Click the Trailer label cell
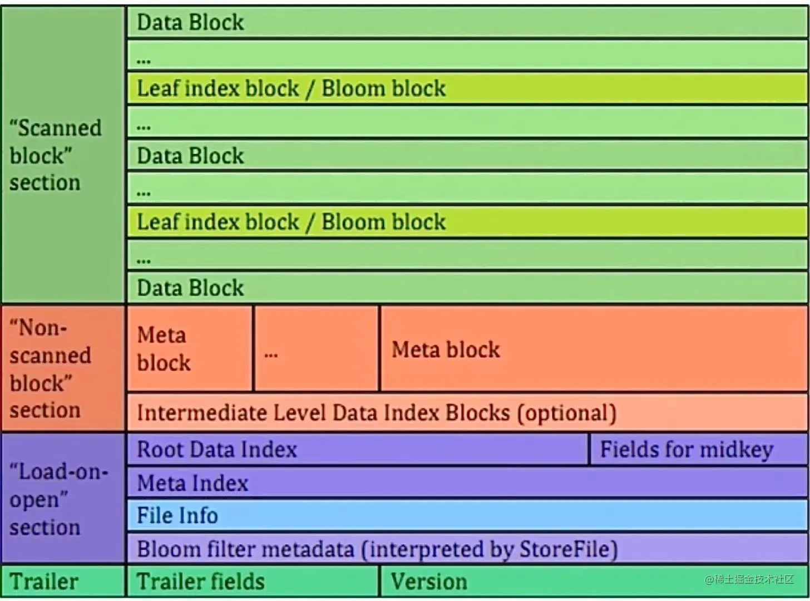810x601 pixels. click(x=62, y=582)
